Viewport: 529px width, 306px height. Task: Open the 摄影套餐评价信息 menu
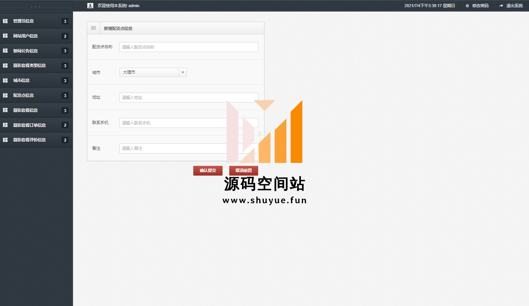point(36,140)
